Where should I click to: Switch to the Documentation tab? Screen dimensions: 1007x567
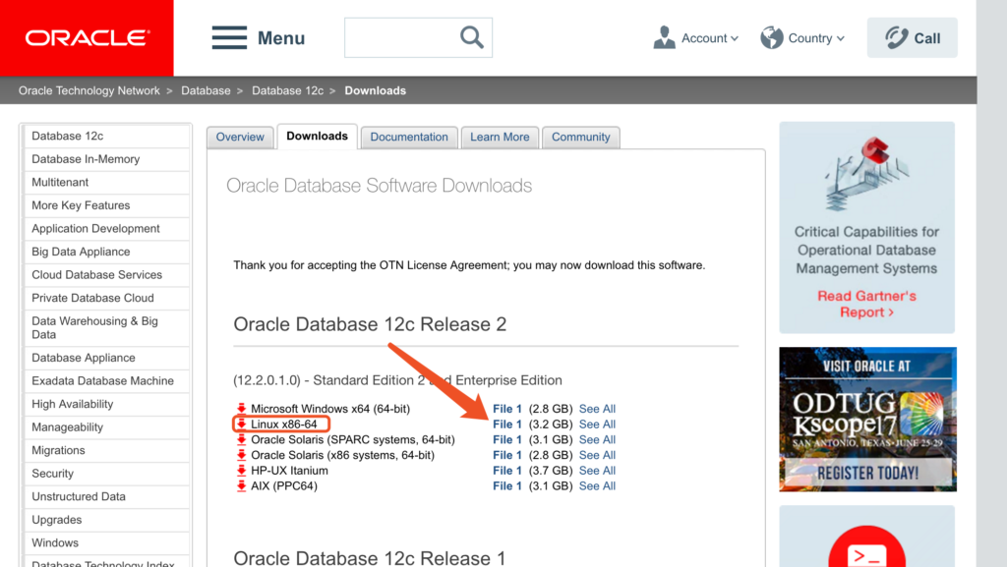pyautogui.click(x=409, y=137)
